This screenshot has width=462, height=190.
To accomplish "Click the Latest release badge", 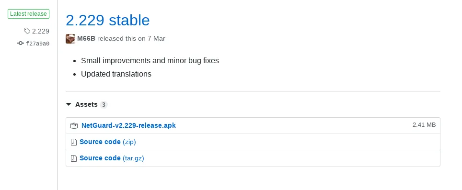I will coord(28,14).
